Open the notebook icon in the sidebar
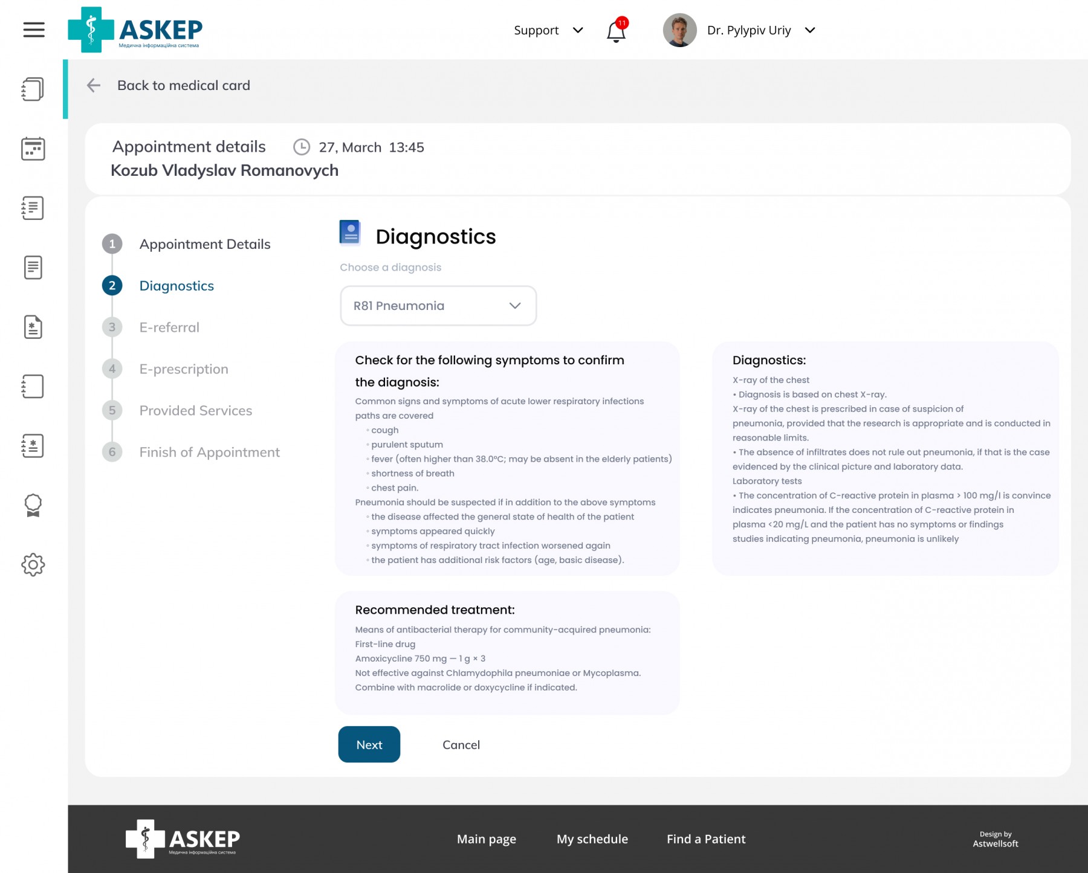 pyautogui.click(x=33, y=386)
